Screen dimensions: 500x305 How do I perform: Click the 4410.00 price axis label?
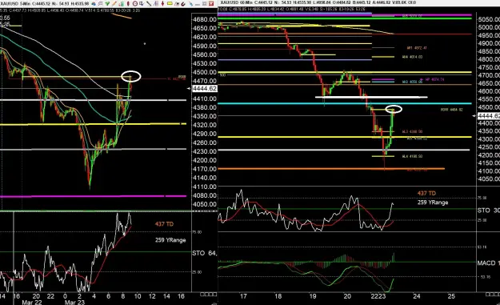point(205,99)
